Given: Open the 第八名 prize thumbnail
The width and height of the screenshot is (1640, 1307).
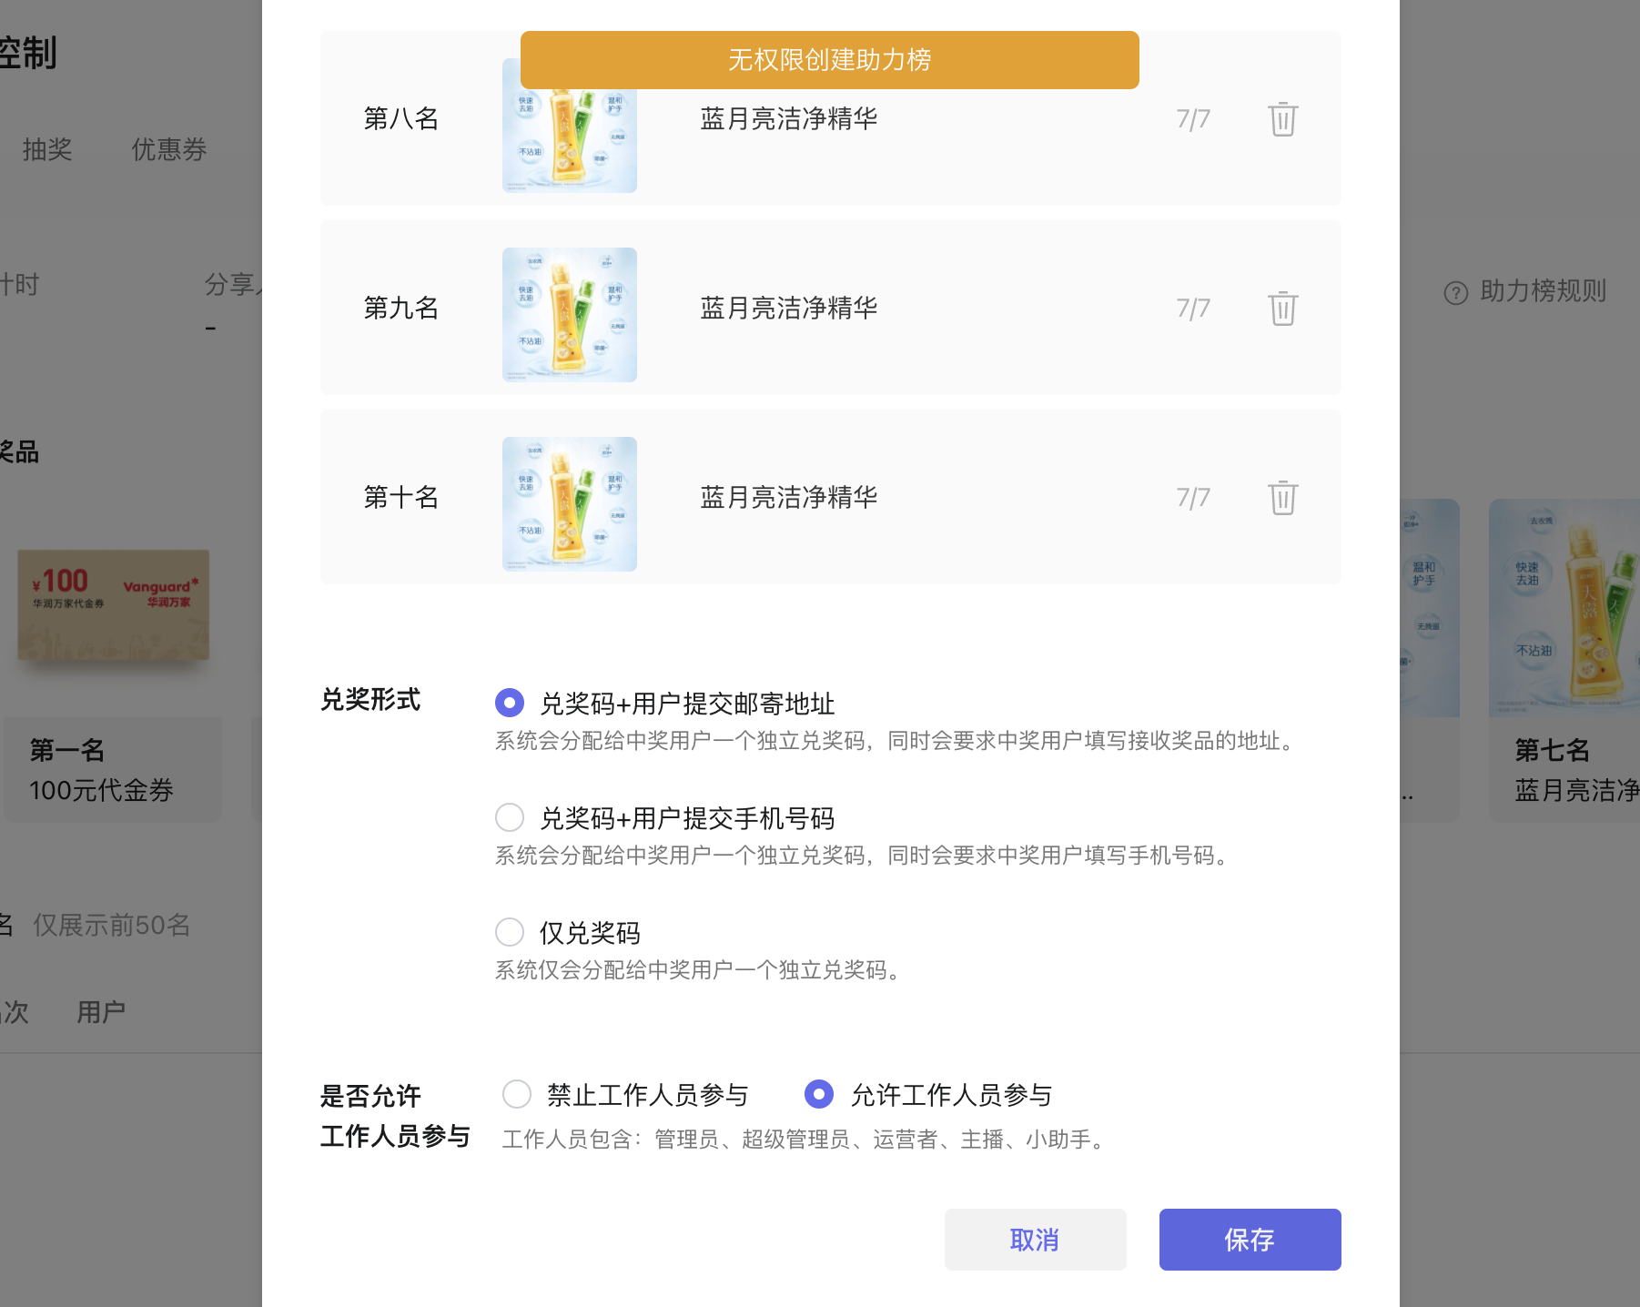Looking at the screenshot, I should click(570, 126).
